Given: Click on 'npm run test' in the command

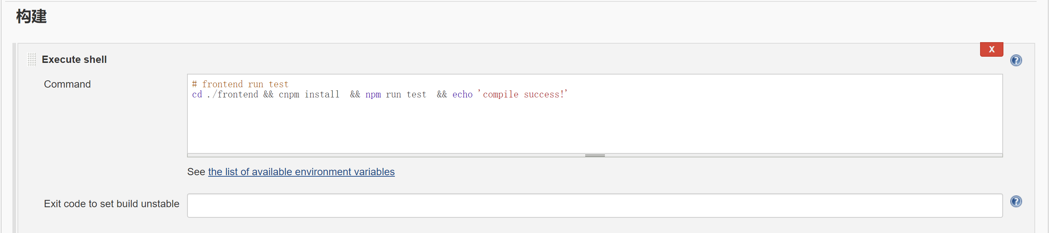Looking at the screenshot, I should pos(395,95).
